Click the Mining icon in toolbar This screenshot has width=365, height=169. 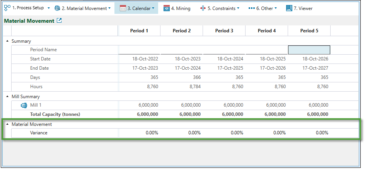point(167,8)
